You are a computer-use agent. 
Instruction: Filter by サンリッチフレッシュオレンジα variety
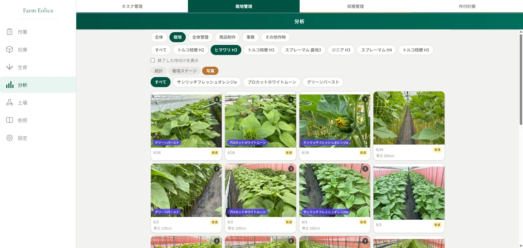tap(207, 82)
